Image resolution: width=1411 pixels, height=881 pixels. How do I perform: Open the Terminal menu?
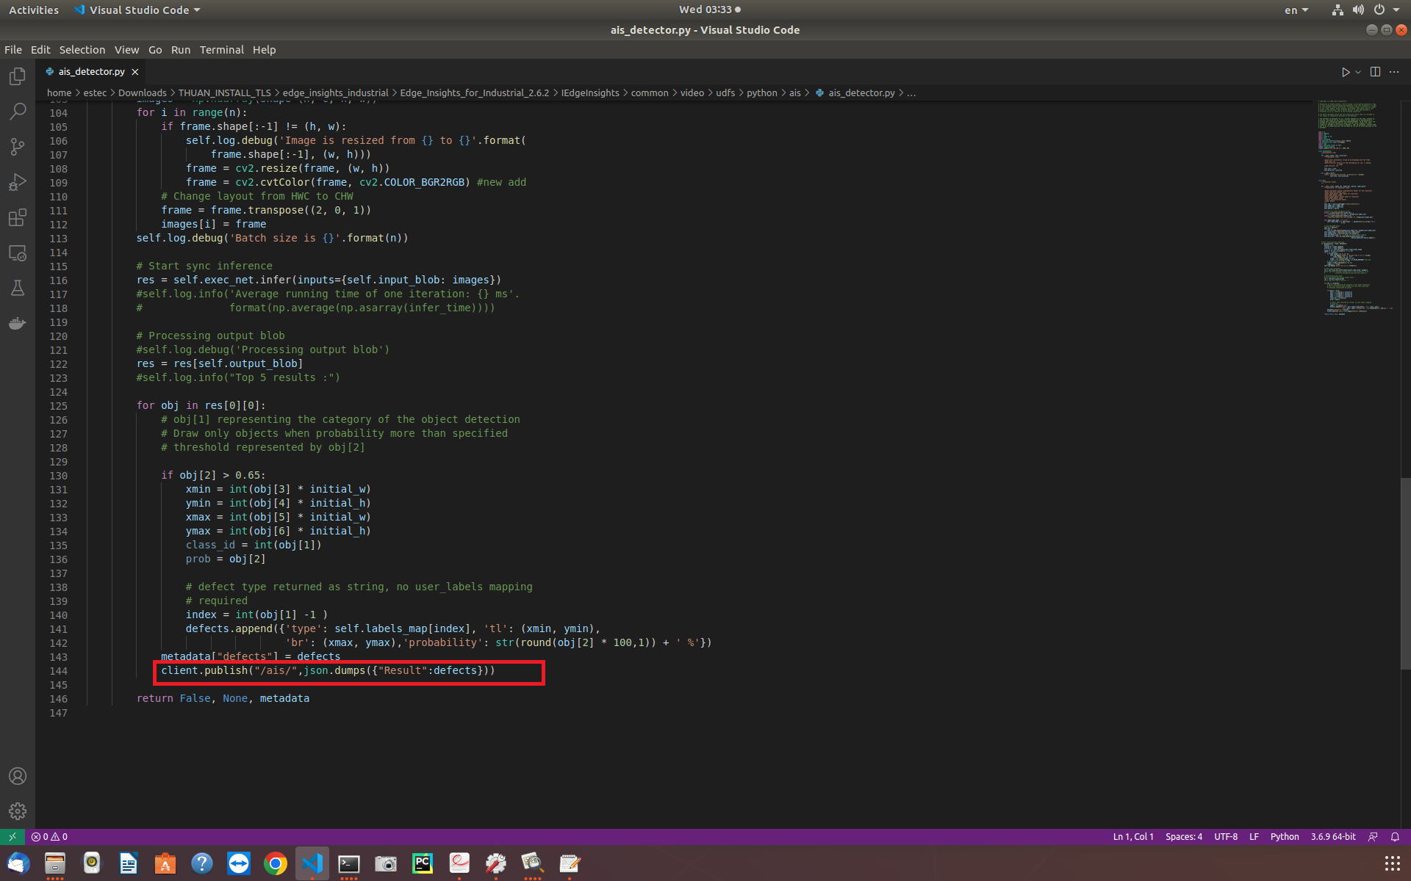tap(221, 50)
